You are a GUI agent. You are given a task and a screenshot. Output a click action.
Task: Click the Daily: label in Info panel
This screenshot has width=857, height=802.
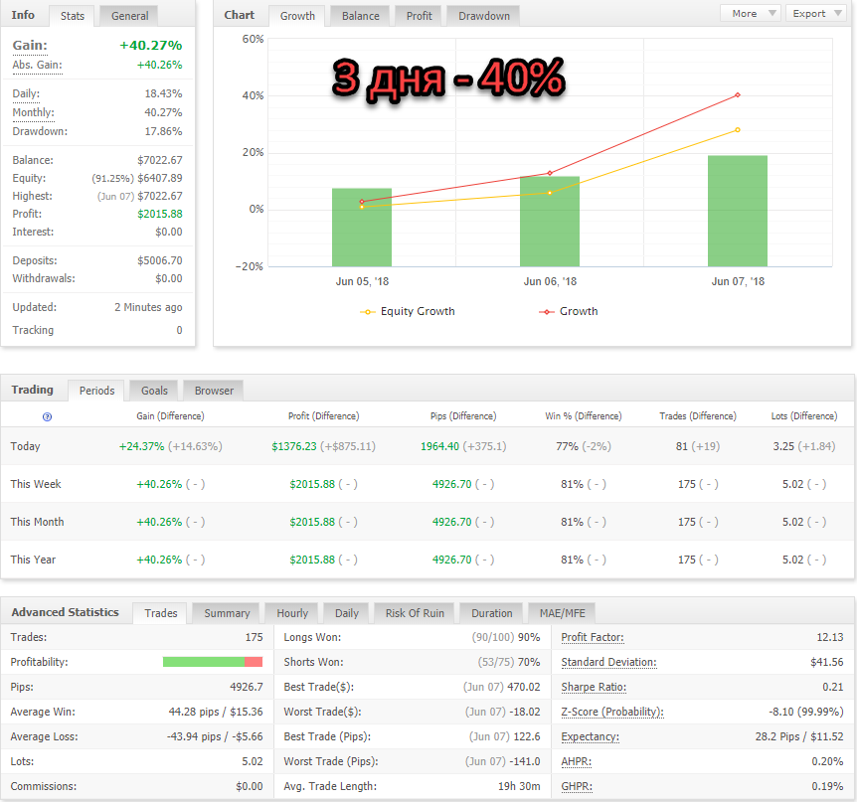coord(26,94)
